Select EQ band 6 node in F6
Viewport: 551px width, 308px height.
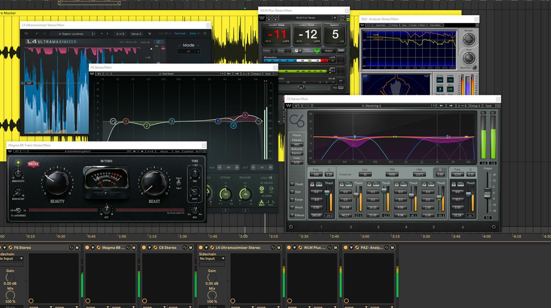coord(245,115)
